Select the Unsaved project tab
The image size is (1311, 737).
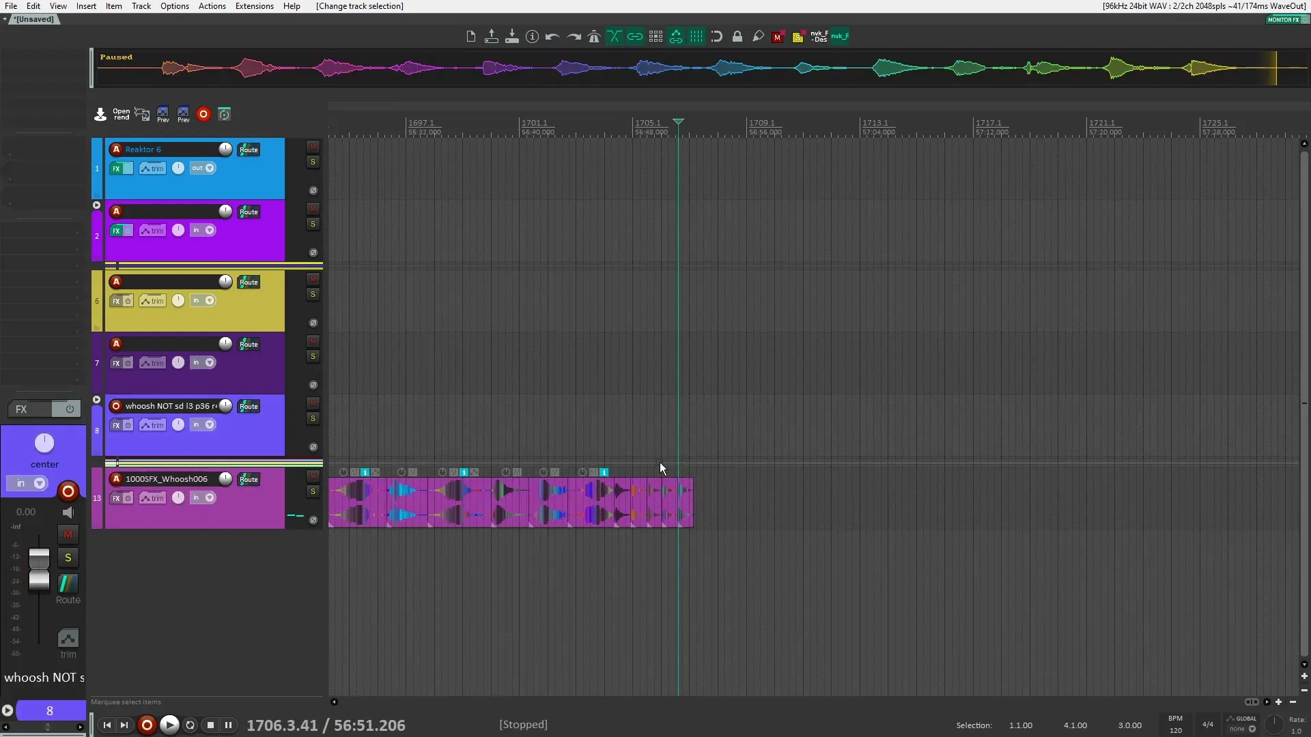[x=33, y=19]
